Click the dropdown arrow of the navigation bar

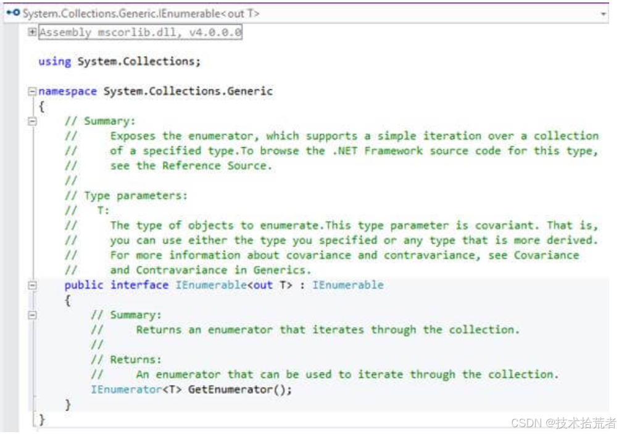[x=603, y=14]
